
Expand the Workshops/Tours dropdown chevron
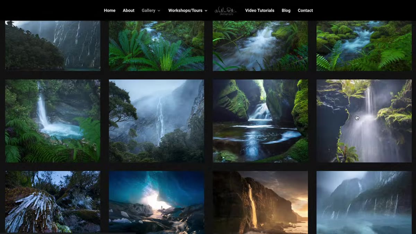(x=206, y=11)
